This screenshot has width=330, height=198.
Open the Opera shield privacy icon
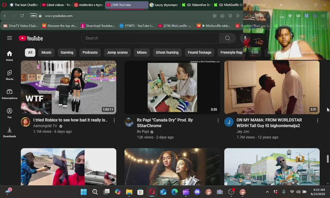(x=230, y=16)
